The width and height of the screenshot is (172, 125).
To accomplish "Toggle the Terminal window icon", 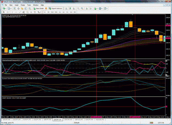I will (26, 9).
